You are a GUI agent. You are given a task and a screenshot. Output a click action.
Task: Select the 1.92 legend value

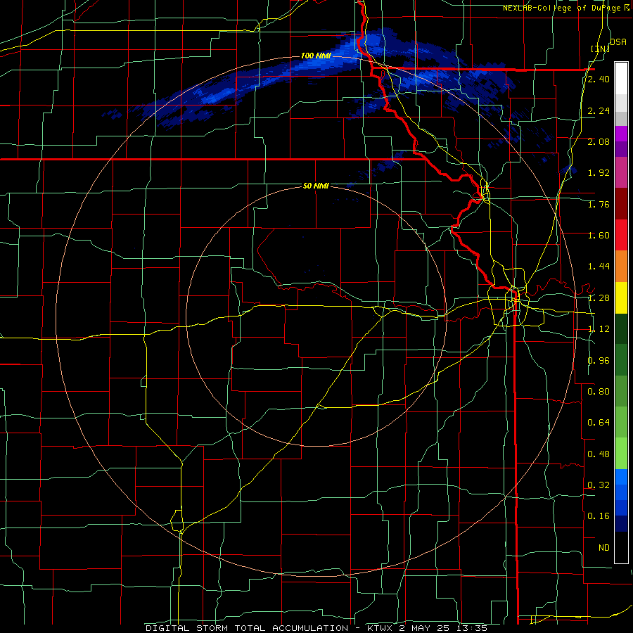pos(599,173)
